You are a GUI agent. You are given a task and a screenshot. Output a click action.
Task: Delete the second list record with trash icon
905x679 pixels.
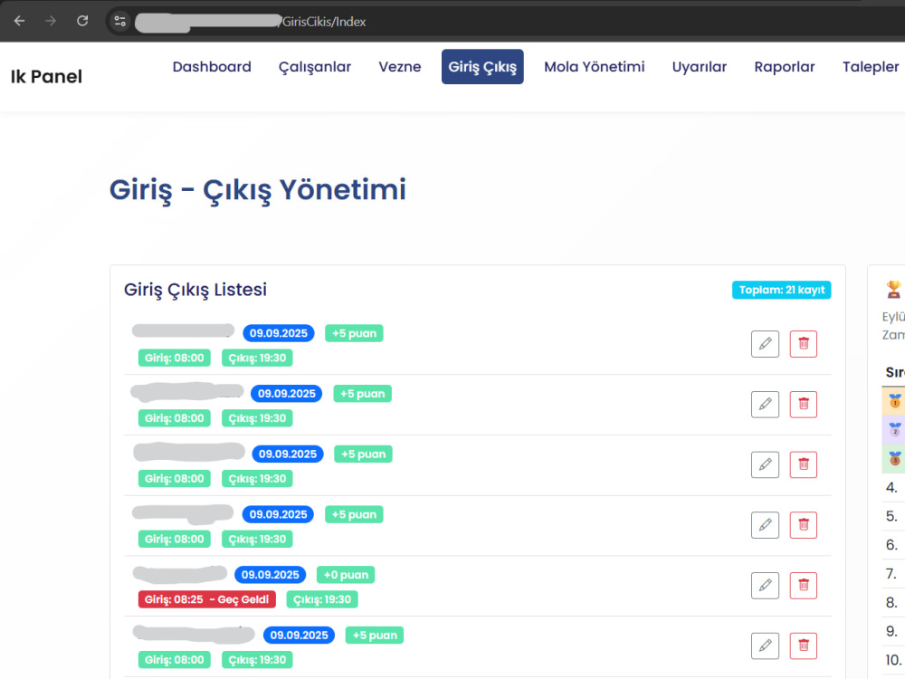[x=804, y=404]
